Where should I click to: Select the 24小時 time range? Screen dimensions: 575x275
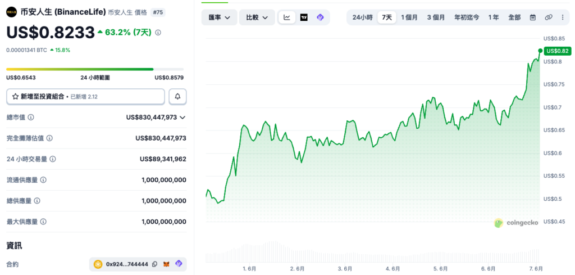pyautogui.click(x=362, y=17)
